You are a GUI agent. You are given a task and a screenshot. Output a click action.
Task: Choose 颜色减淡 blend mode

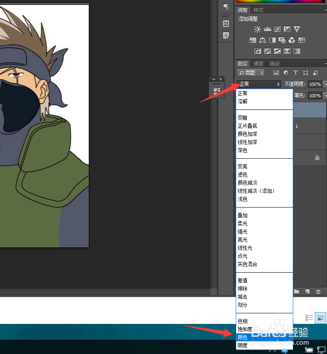pyautogui.click(x=264, y=183)
